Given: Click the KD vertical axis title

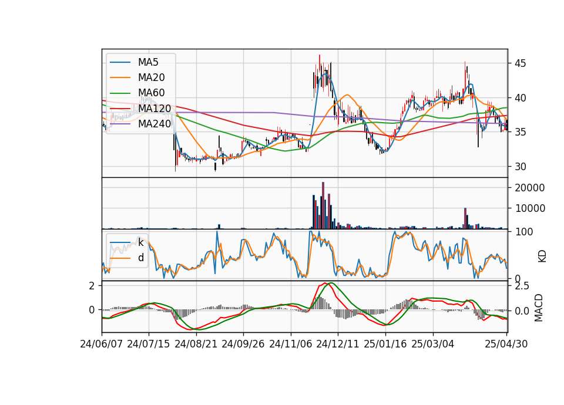Looking at the screenshot, I should (x=542, y=256).
